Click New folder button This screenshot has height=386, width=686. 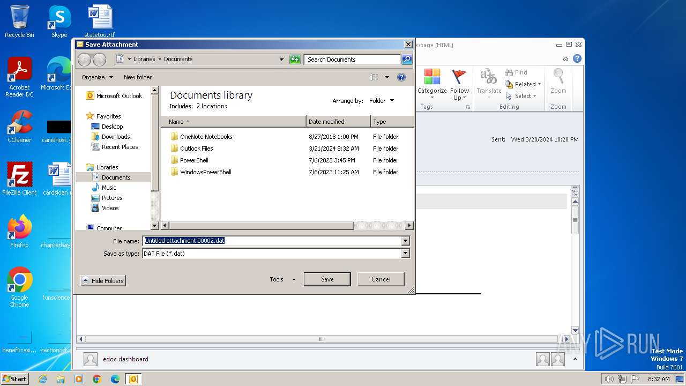pos(138,77)
